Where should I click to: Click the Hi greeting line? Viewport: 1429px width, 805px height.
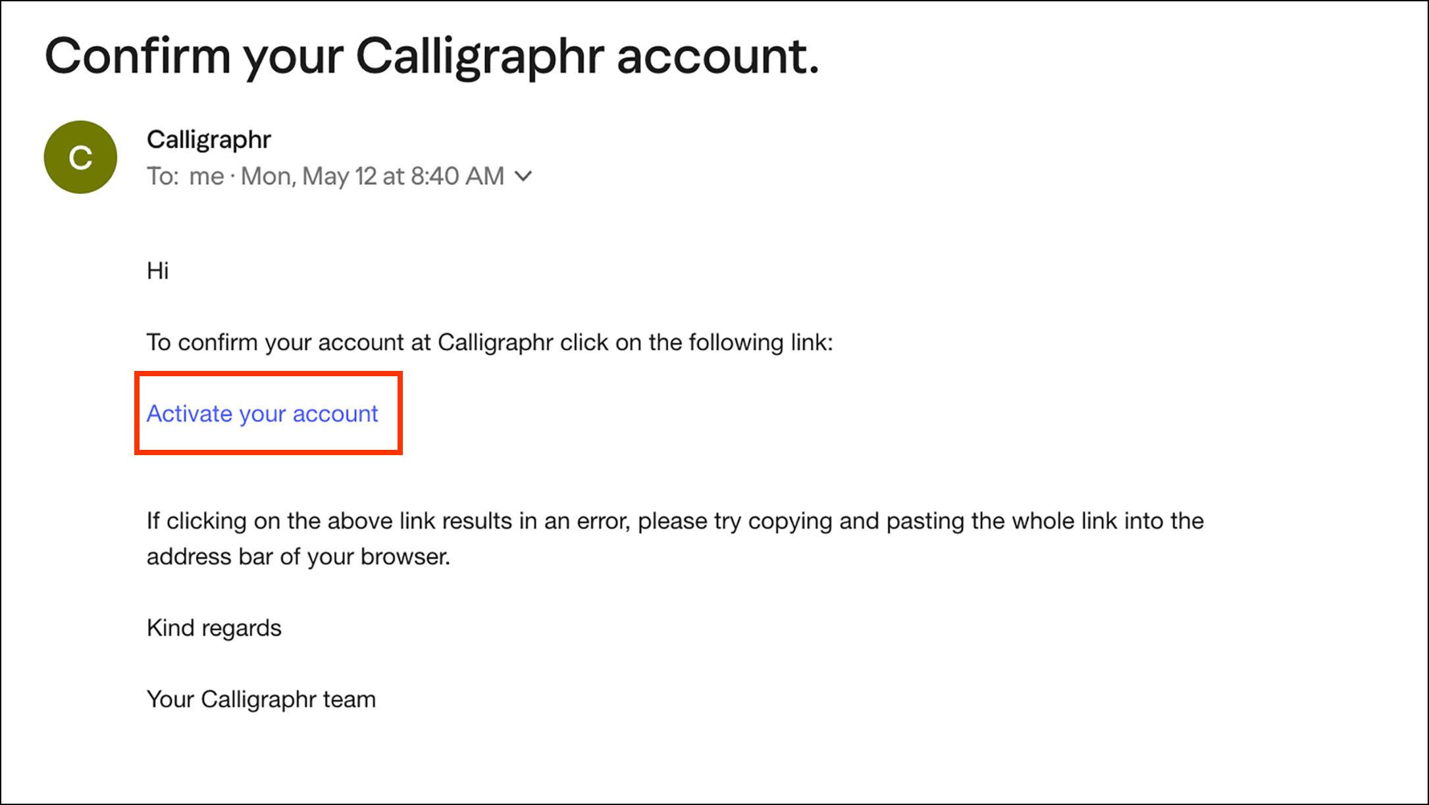[x=158, y=271]
